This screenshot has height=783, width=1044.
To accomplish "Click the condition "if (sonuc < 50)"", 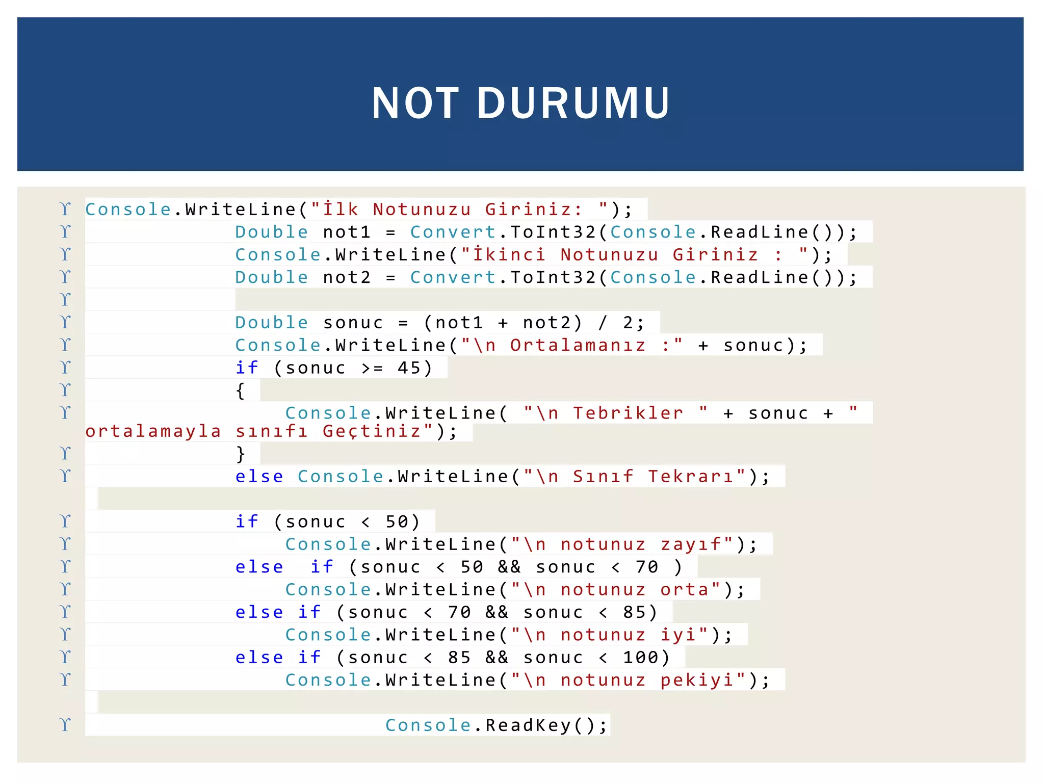I will coord(328,521).
